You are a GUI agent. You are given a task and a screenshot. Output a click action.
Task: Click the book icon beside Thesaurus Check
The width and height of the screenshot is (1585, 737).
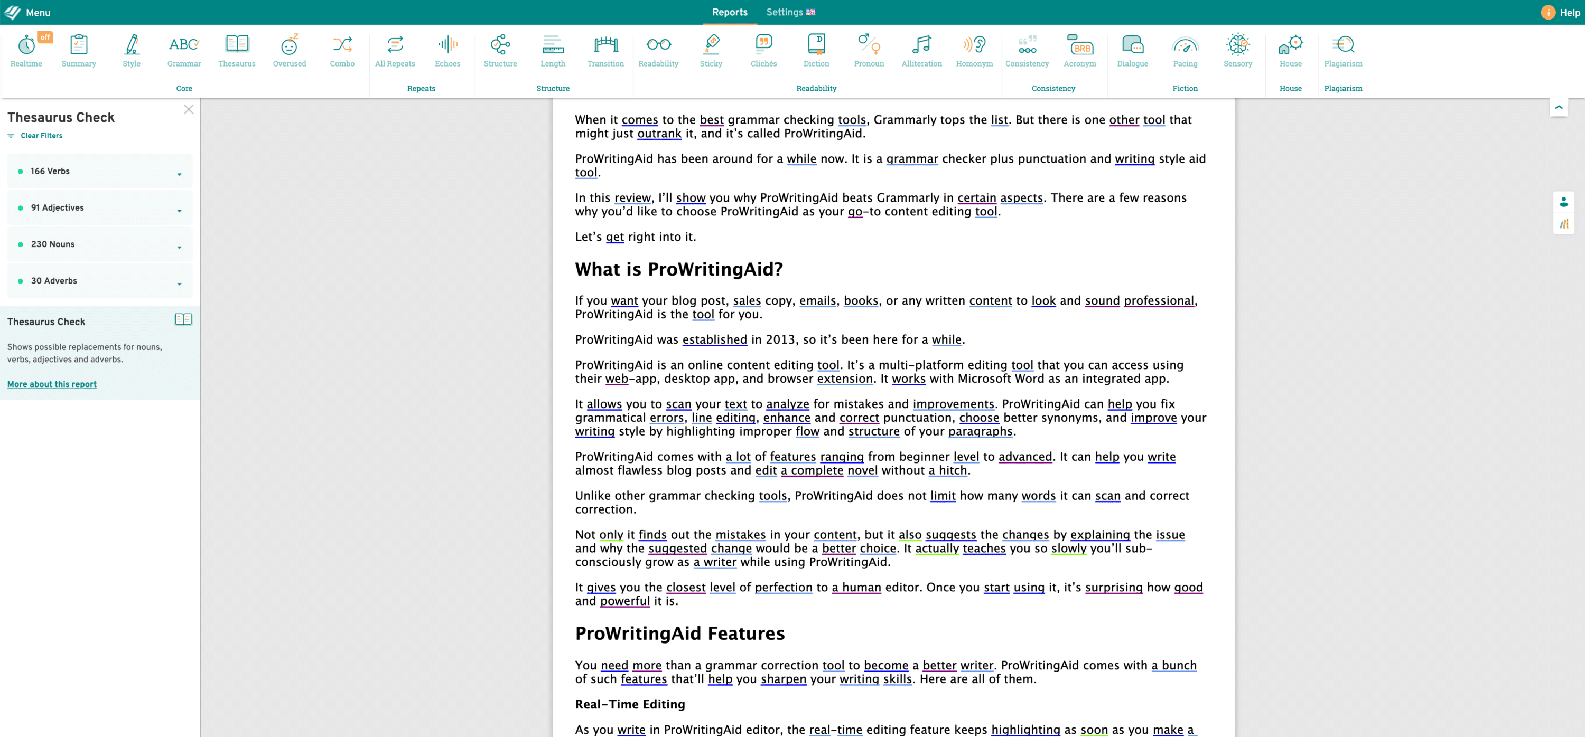click(183, 319)
